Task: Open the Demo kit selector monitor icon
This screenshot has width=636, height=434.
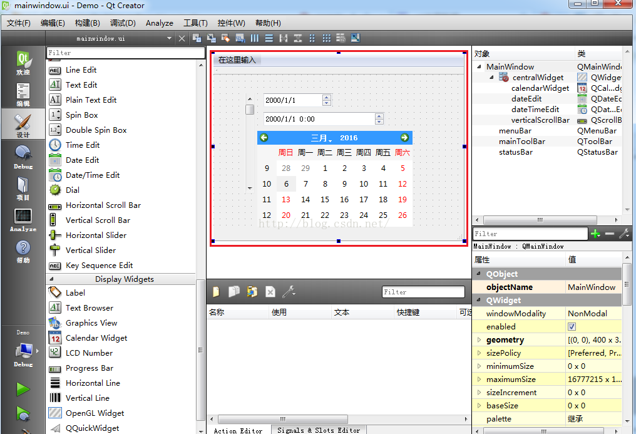Action: coord(24,351)
